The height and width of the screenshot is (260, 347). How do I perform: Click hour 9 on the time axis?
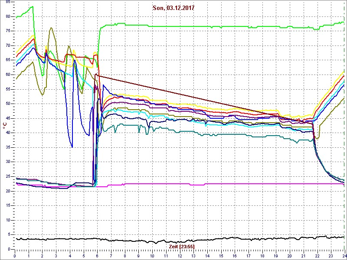coord(138,256)
